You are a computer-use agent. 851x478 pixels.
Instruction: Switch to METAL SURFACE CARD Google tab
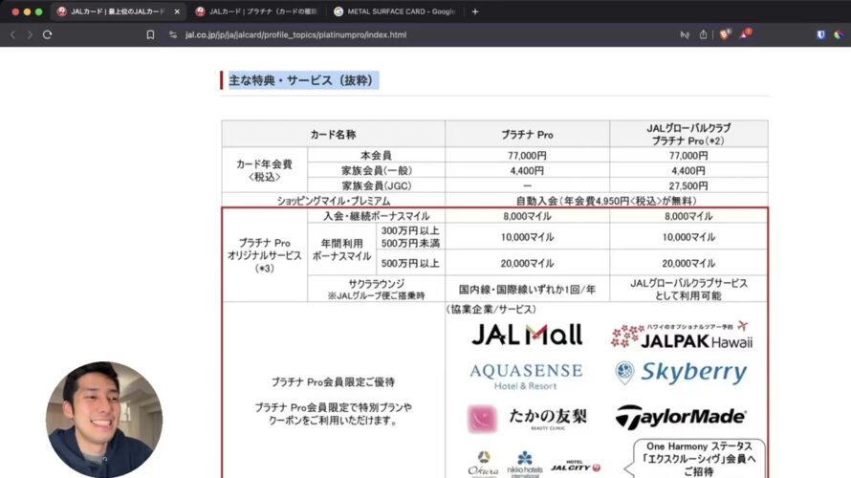[395, 11]
